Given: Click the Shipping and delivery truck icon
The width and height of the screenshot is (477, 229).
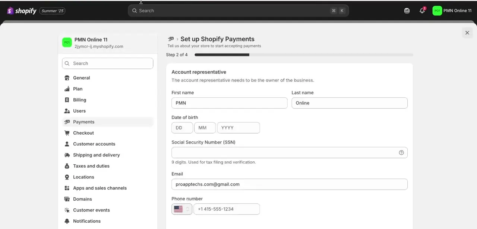Looking at the screenshot, I should [67, 155].
